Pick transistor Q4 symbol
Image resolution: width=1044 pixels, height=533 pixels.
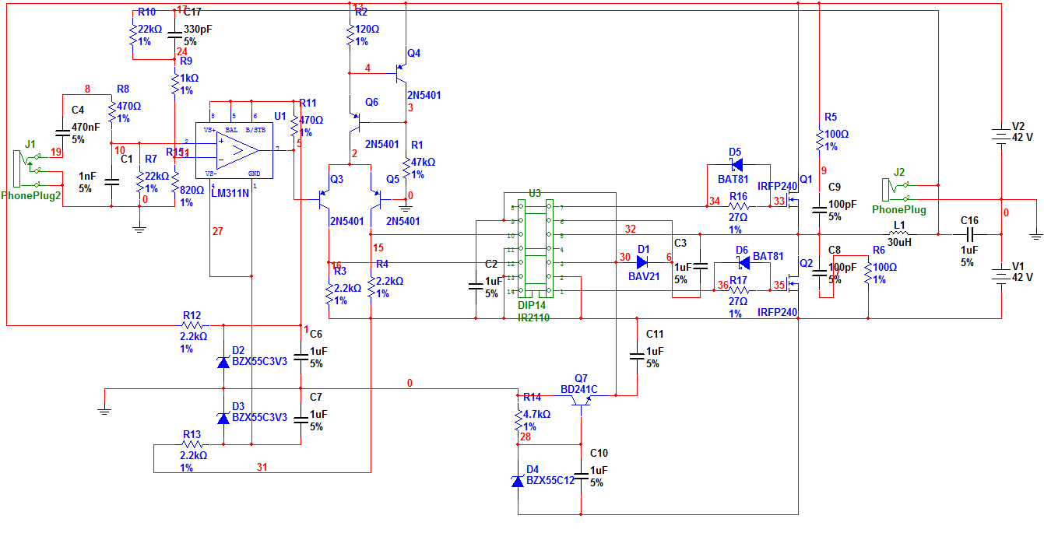402,72
